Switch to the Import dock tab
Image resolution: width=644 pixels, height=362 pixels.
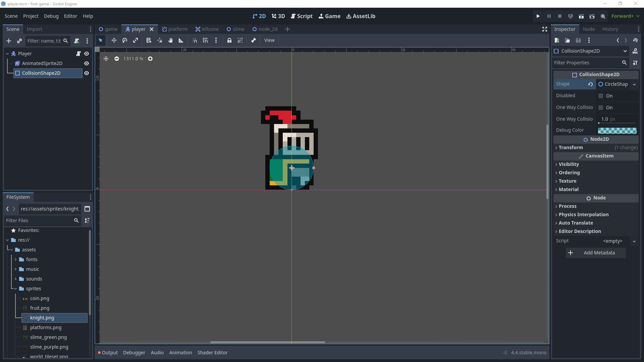coord(34,29)
